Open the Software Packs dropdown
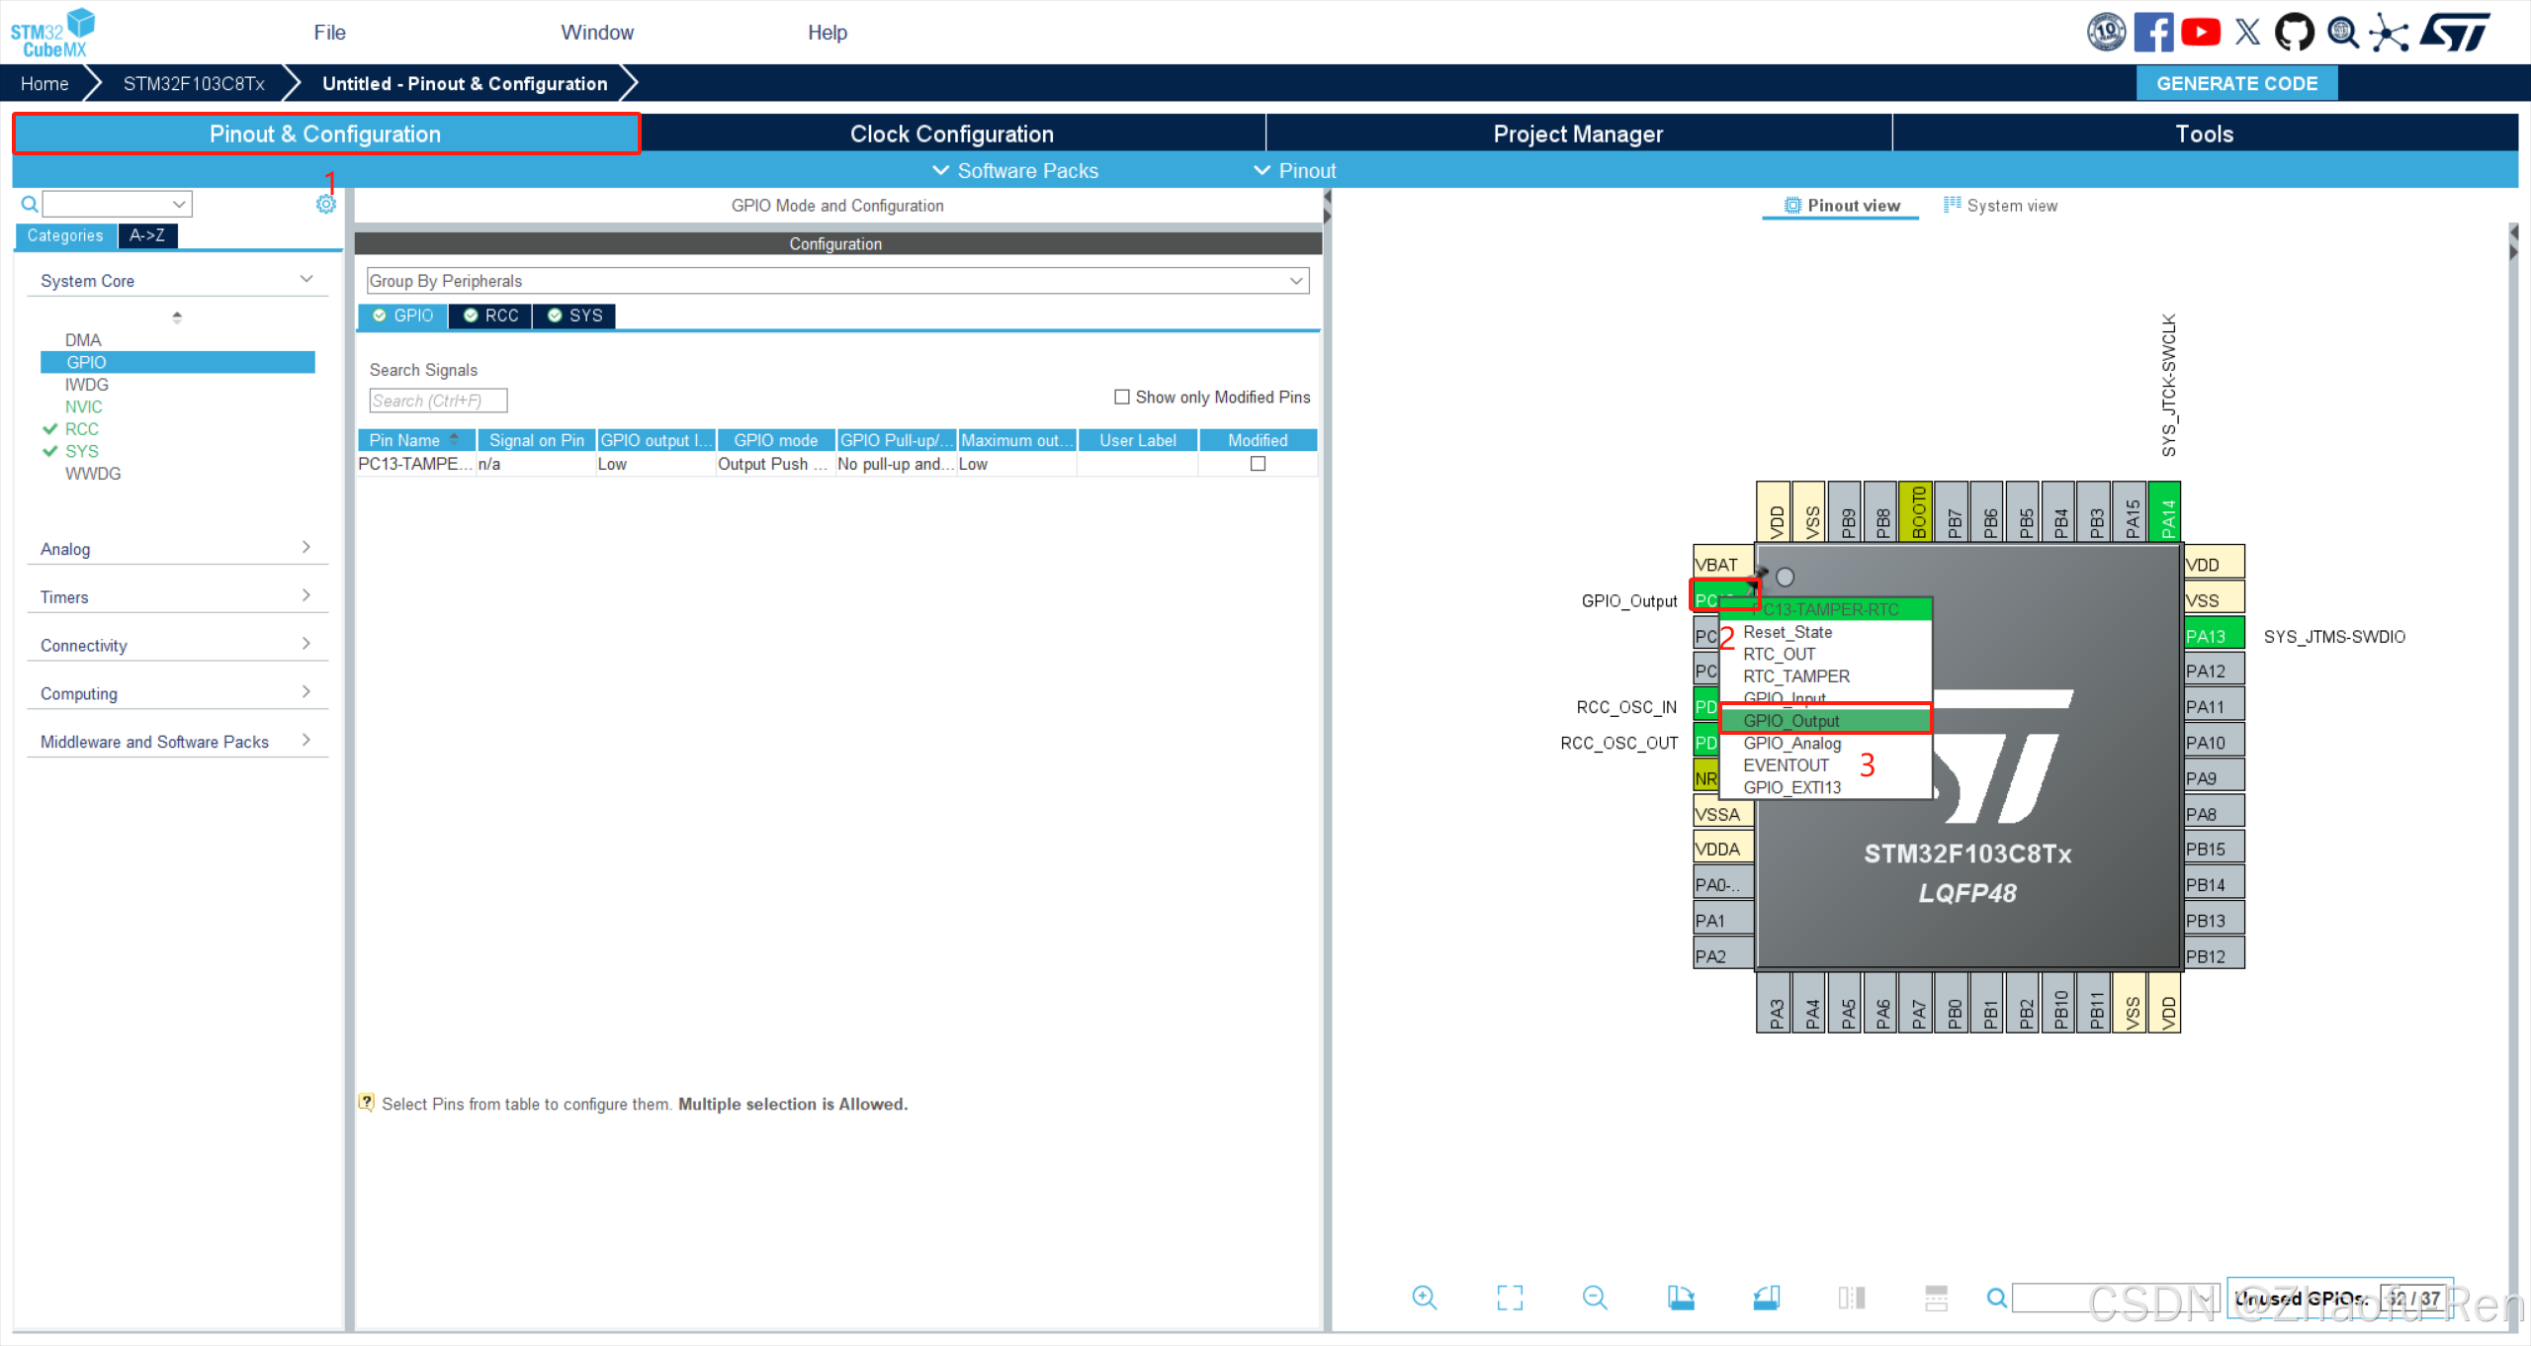2531x1346 pixels. 1015,170
